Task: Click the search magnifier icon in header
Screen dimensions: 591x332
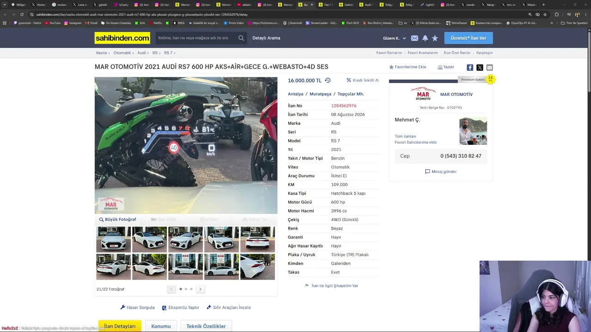Action: pos(241,38)
